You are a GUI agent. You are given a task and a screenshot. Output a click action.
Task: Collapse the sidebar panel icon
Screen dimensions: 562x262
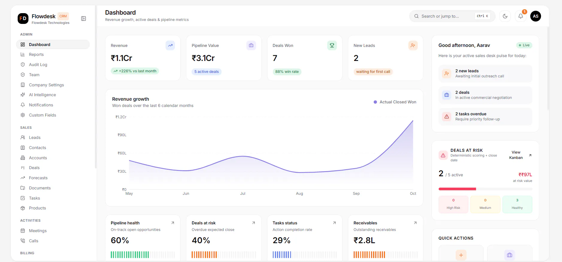(x=84, y=19)
